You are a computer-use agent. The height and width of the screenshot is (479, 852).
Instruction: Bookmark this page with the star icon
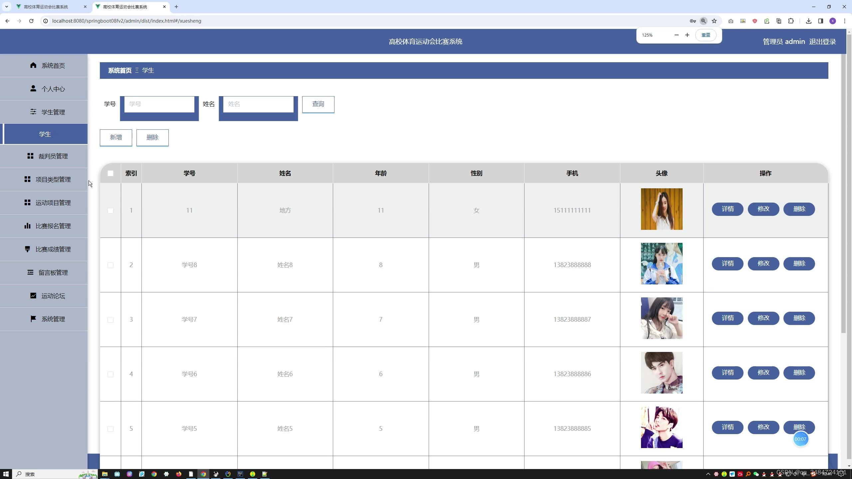714,21
